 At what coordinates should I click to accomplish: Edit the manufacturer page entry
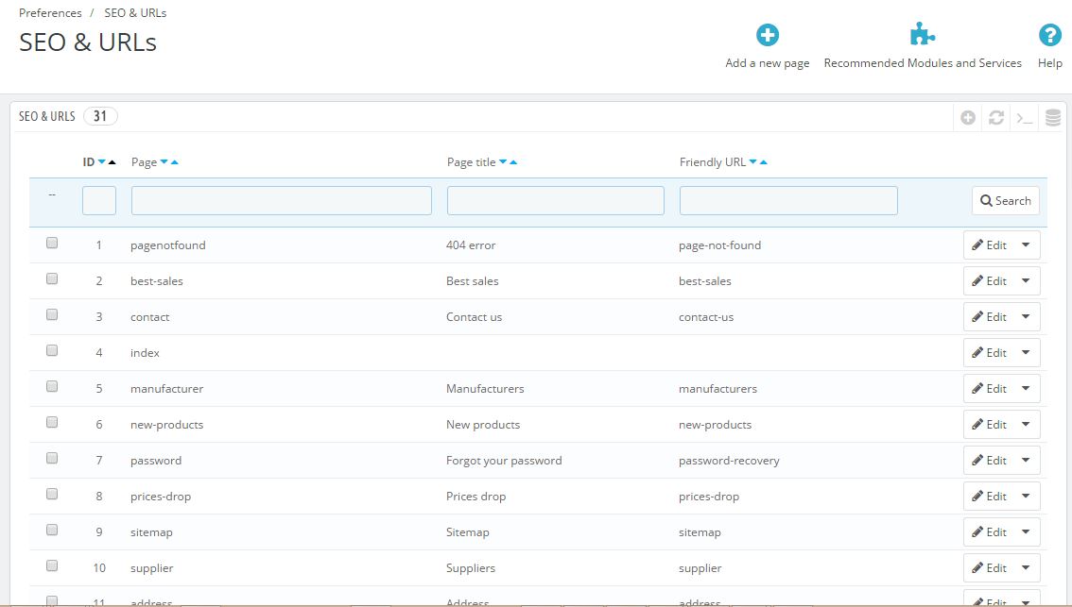pyautogui.click(x=989, y=389)
